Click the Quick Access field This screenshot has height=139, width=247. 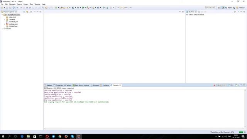coord(210,8)
